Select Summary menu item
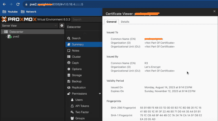The image size is (218, 121). [84, 44]
